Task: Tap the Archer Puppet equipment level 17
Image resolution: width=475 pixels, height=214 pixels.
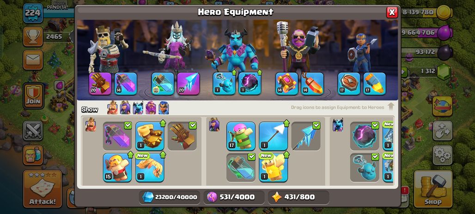Action: 241,136
